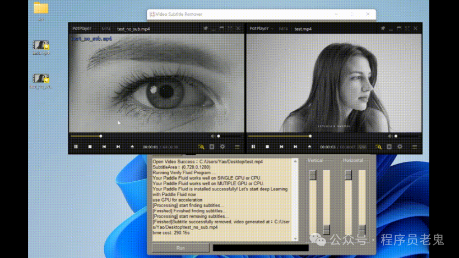Open the hamburger menu in test.mp4 player

(415, 147)
